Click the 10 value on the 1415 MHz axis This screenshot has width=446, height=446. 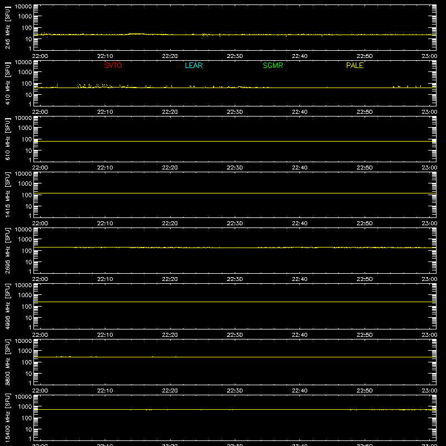click(28, 206)
